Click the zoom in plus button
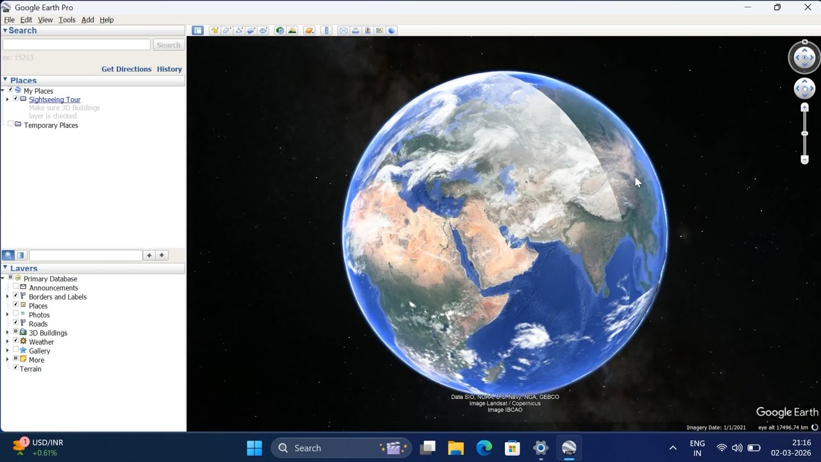Image resolution: width=821 pixels, height=462 pixels. (x=804, y=108)
